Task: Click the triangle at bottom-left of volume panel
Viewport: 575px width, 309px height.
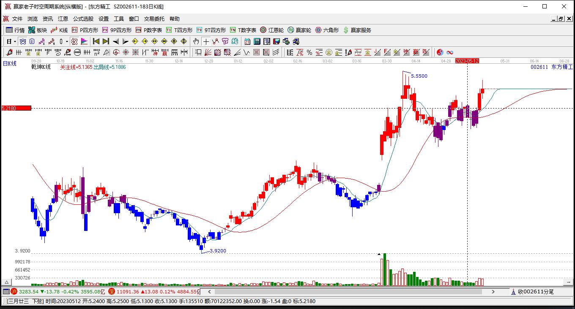Action: 6,282
